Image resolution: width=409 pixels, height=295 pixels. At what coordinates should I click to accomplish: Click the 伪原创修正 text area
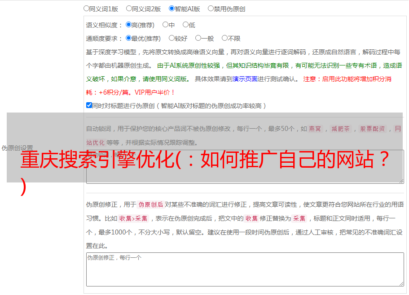[x=245, y=269]
